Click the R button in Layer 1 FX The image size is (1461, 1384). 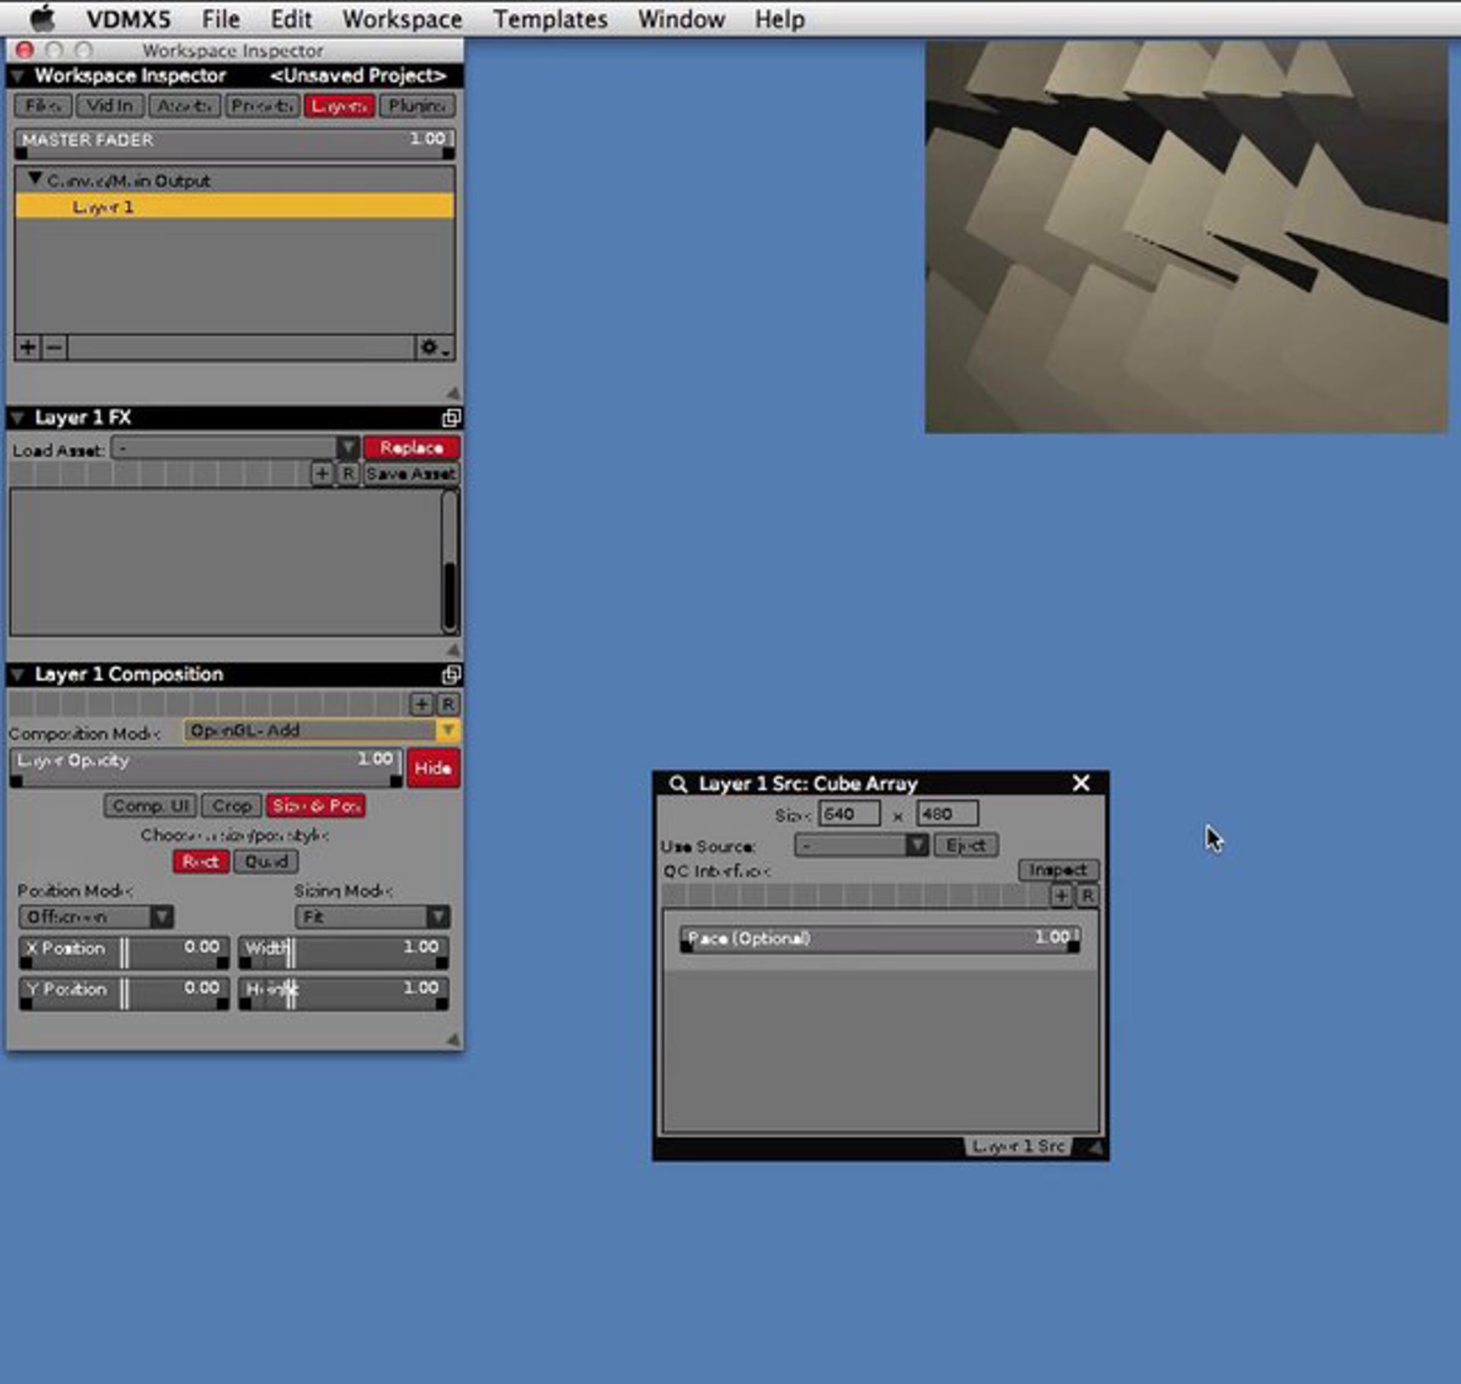(348, 474)
